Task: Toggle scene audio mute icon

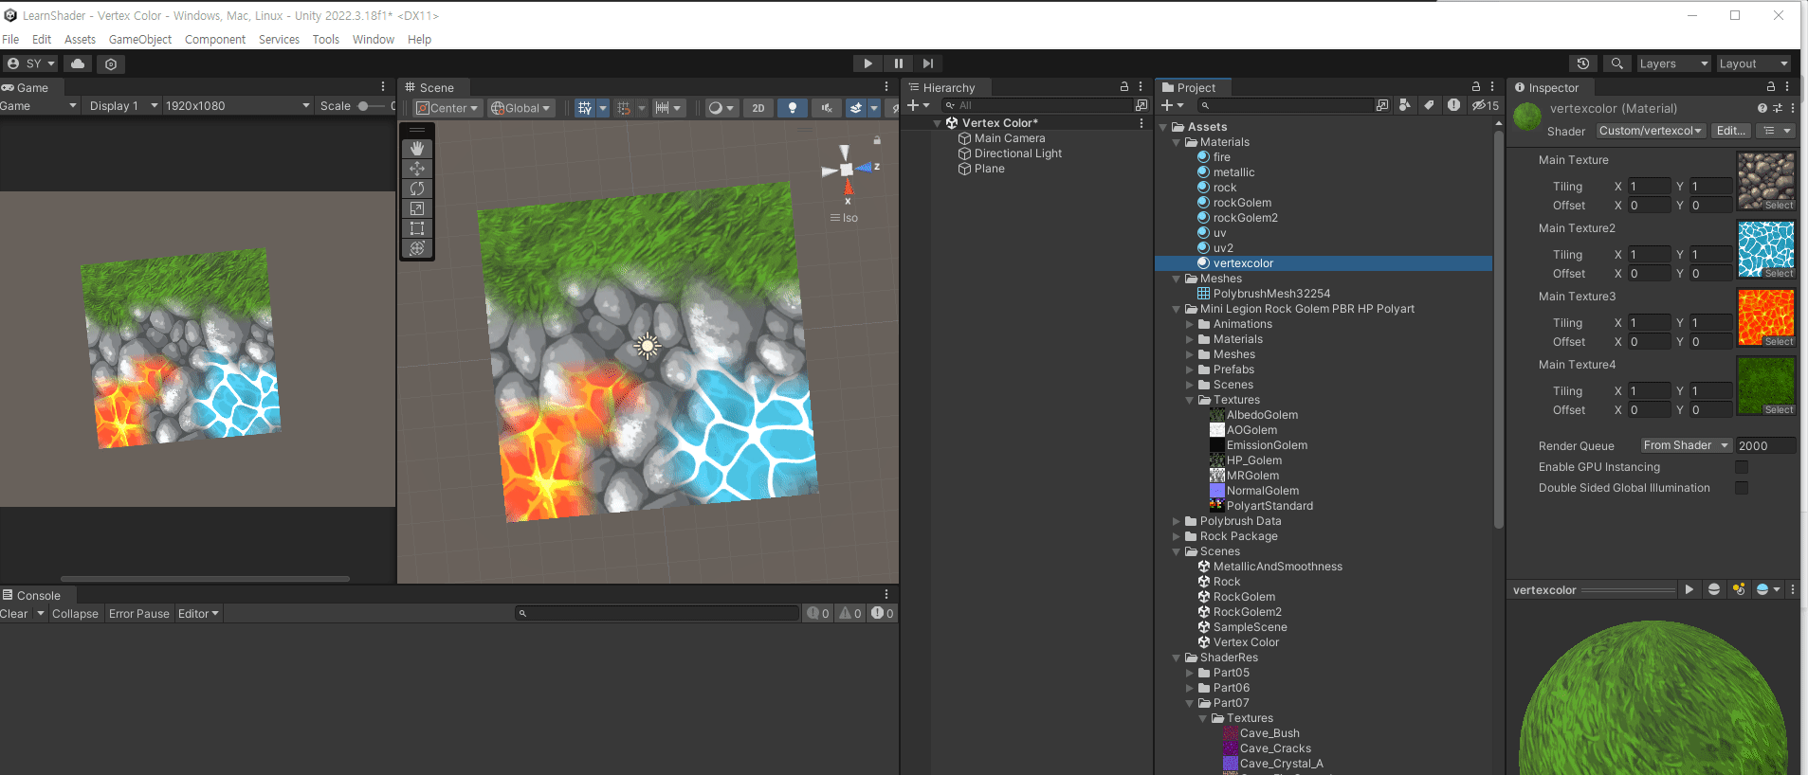Action: pos(827,108)
